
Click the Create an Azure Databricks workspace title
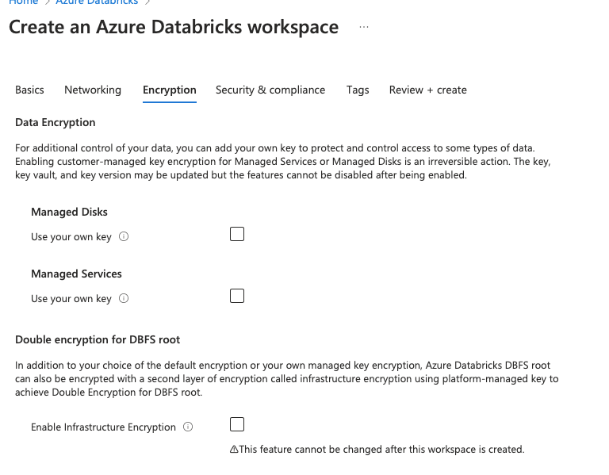174,27
